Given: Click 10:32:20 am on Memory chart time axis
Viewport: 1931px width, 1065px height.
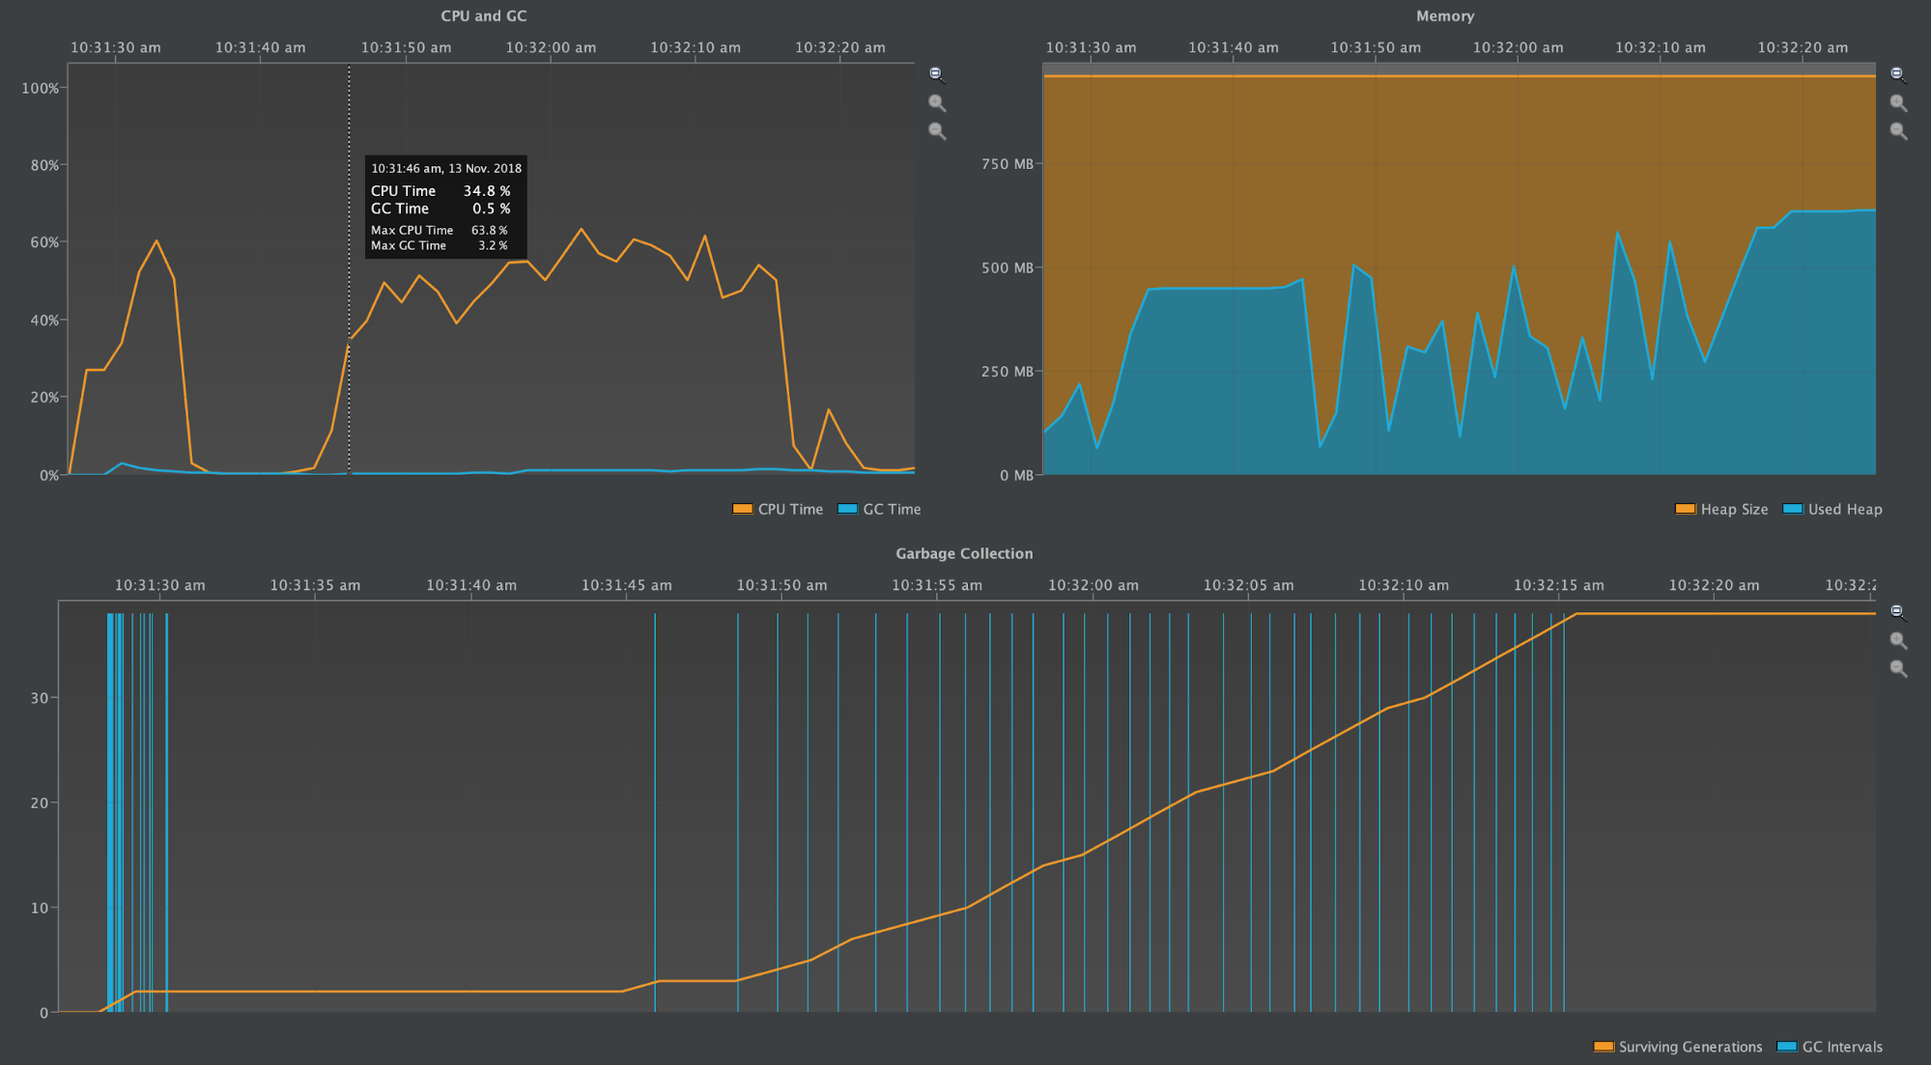Looking at the screenshot, I should 1803,47.
